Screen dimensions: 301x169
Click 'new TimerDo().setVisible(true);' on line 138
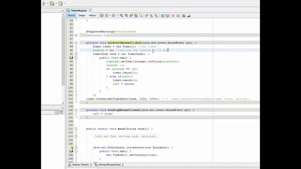(x=132, y=155)
